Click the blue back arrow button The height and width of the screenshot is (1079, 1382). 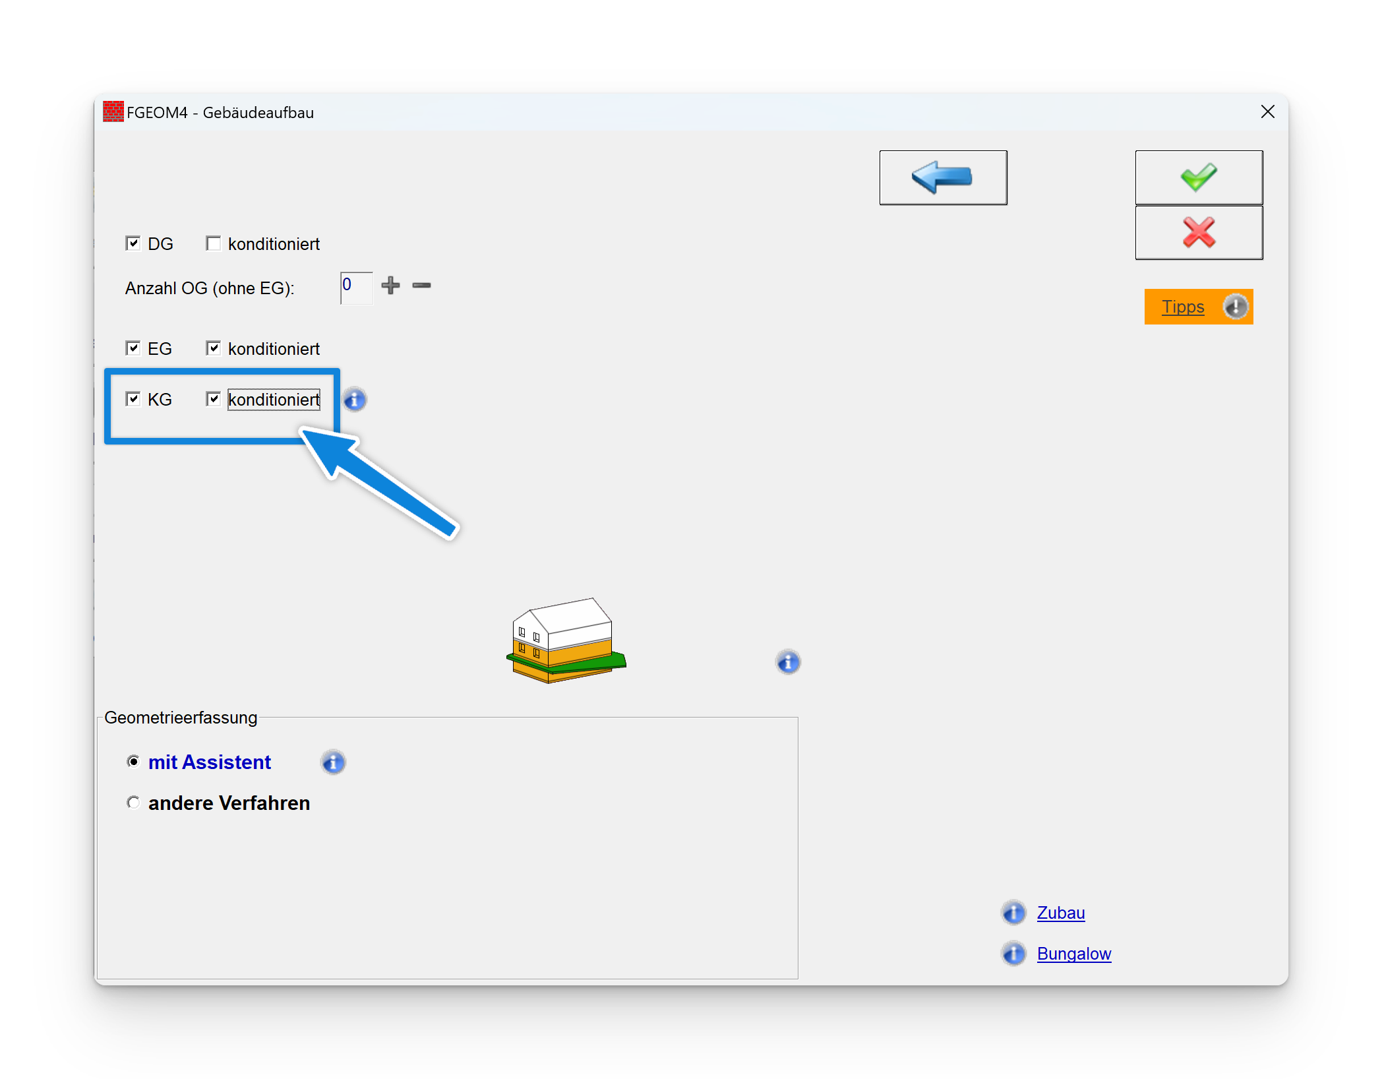click(x=942, y=177)
